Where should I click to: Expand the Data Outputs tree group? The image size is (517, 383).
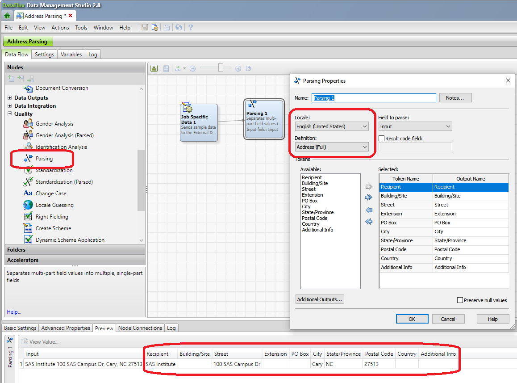point(10,98)
